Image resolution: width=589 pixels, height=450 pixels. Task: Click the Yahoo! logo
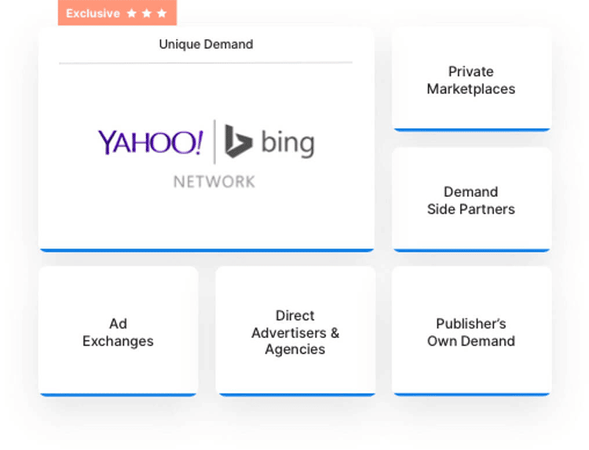(x=150, y=143)
